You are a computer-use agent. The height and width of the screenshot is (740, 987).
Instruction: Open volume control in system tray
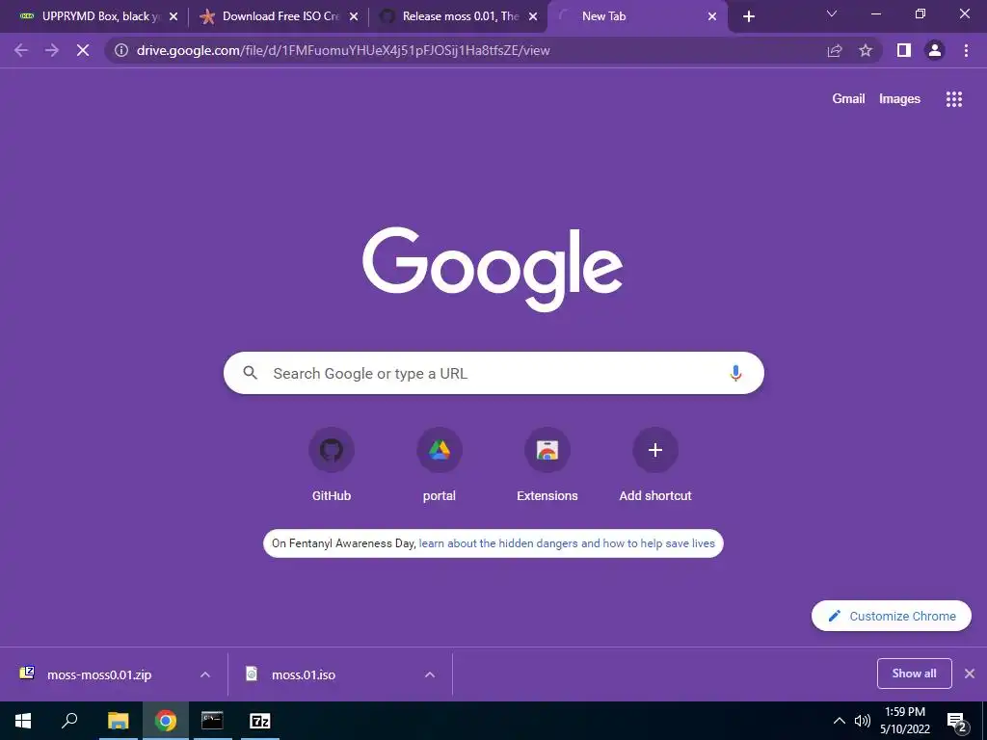(863, 721)
